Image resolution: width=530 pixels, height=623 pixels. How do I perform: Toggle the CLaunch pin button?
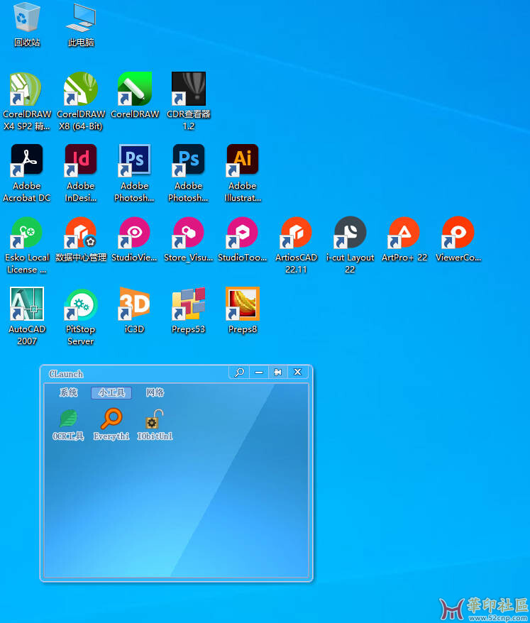point(277,373)
